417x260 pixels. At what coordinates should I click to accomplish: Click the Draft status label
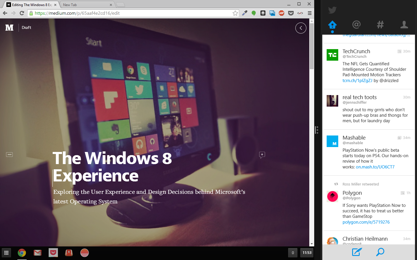coord(26,27)
